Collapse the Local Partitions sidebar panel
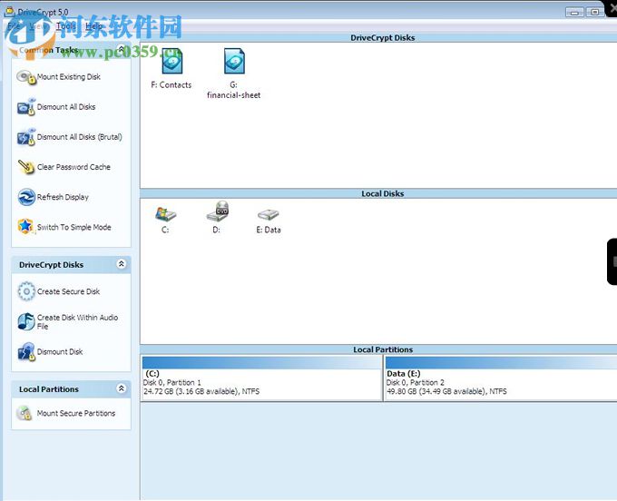Image resolution: width=617 pixels, height=501 pixels. tap(122, 388)
